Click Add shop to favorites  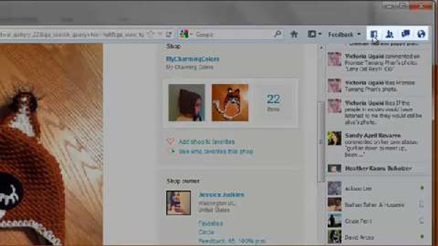(x=206, y=141)
